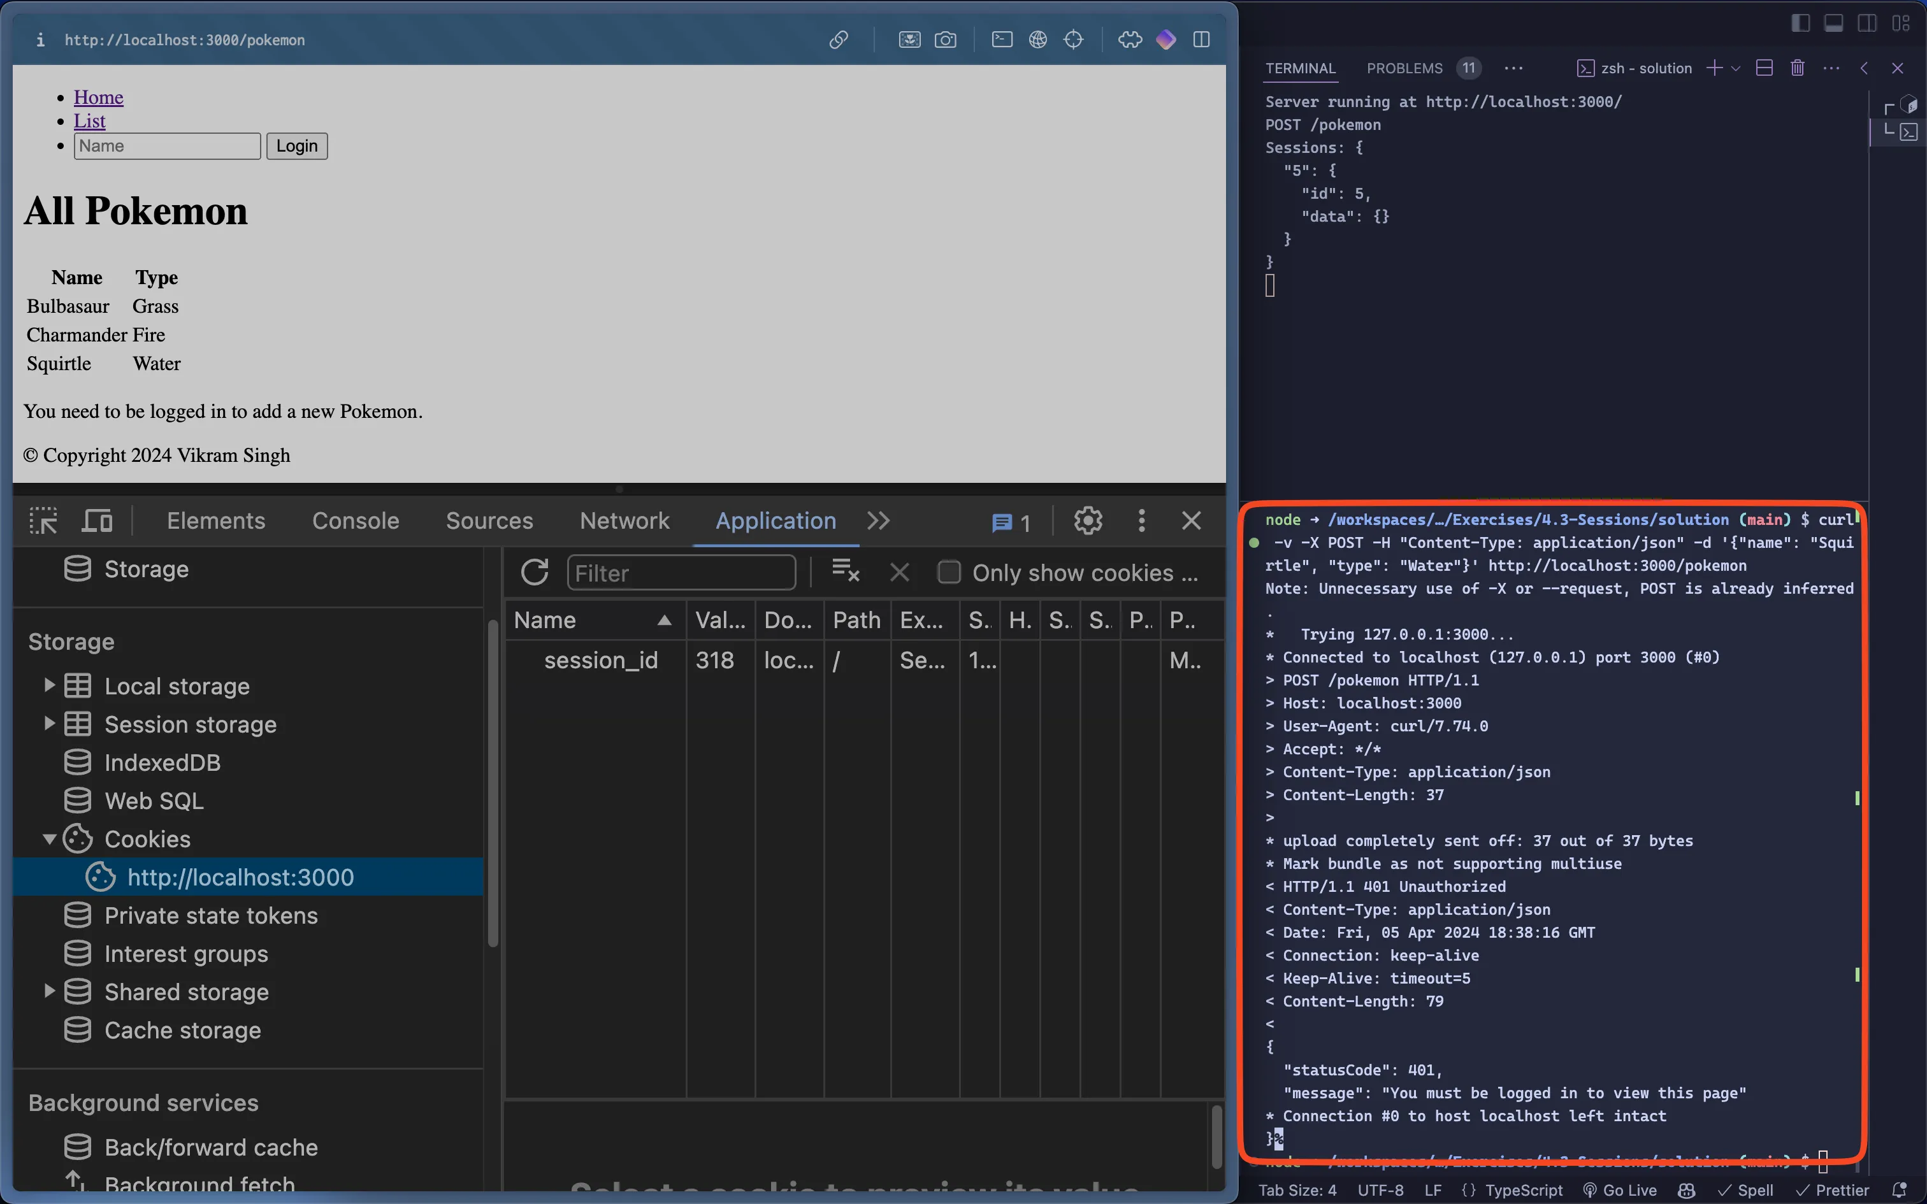Image resolution: width=1927 pixels, height=1204 pixels.
Task: Kill the terminal with the trash icon
Action: coord(1797,69)
